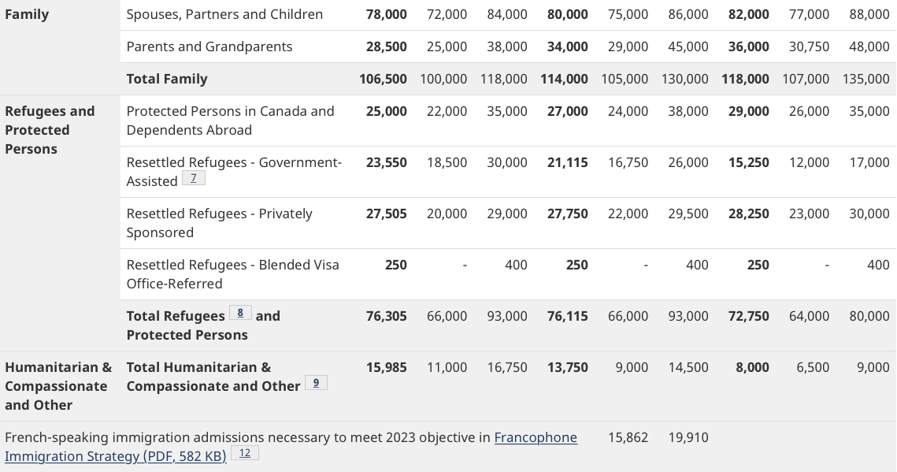
Task: Click the Refugees and Protected Persons header
Action: coord(50,130)
